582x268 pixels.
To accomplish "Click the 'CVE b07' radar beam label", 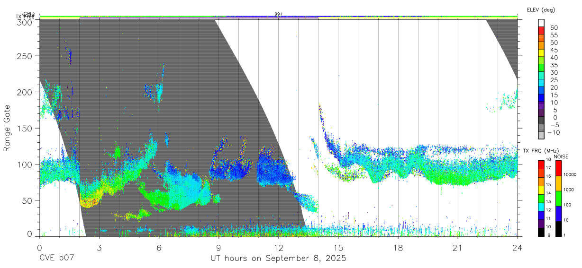I will tap(56, 259).
